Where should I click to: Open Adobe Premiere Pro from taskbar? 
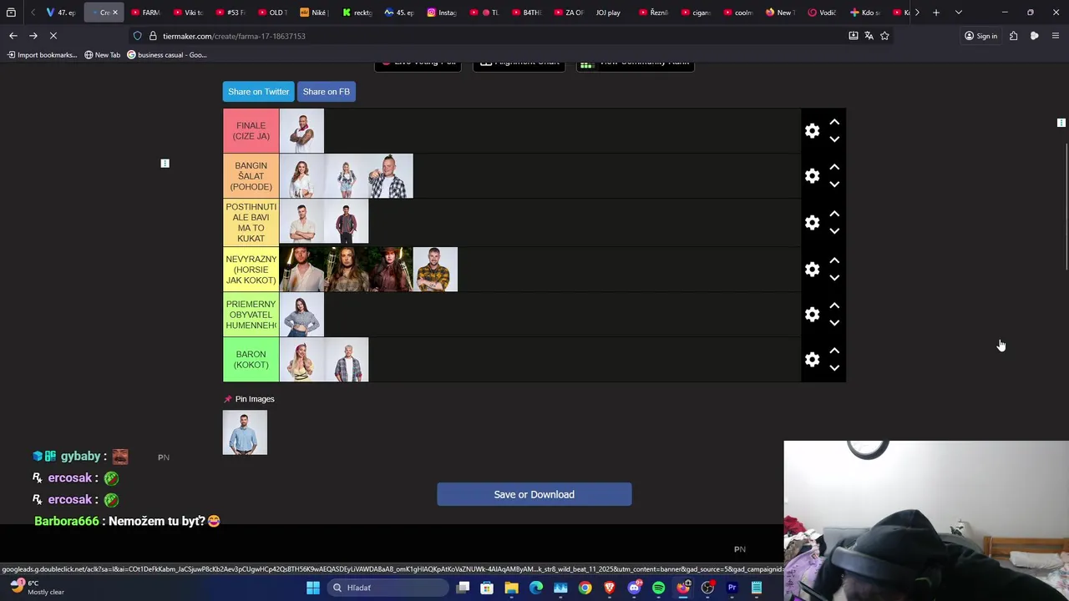pos(732,588)
